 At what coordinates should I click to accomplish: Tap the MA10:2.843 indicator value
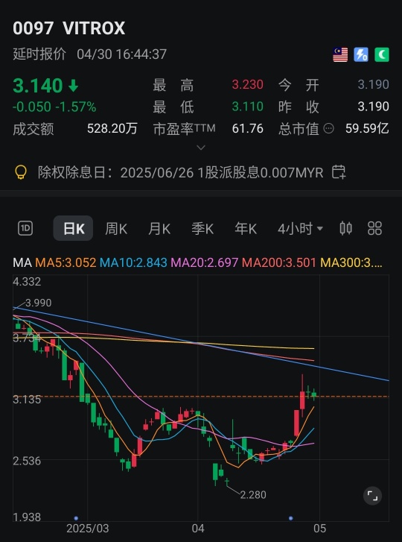coord(133,262)
